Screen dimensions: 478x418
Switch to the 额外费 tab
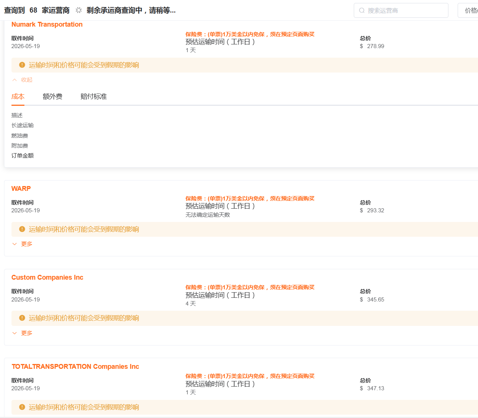tap(52, 97)
